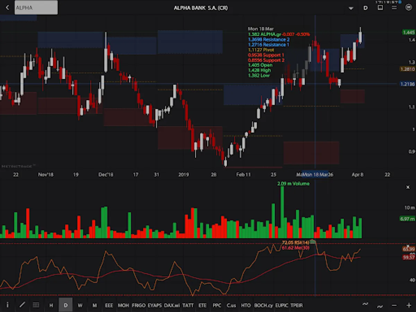Click the '1.2716 Resistance 1' readout
Image resolution: width=416 pixels, height=312 pixels.
click(268, 45)
